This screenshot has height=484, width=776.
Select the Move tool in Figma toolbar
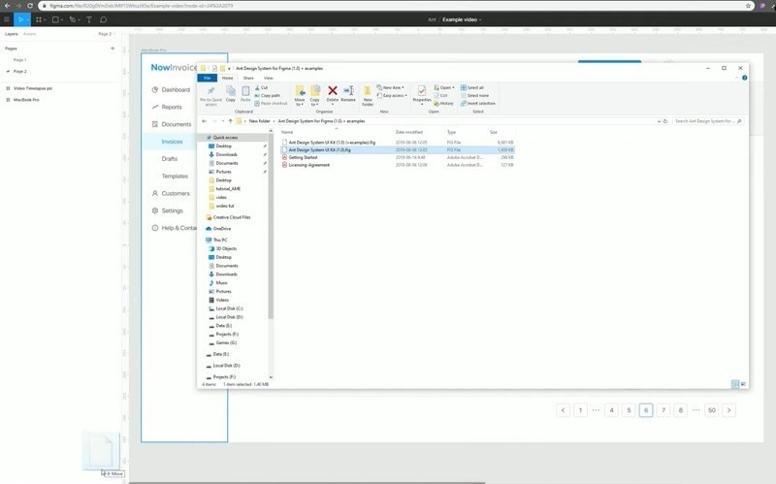(20, 19)
